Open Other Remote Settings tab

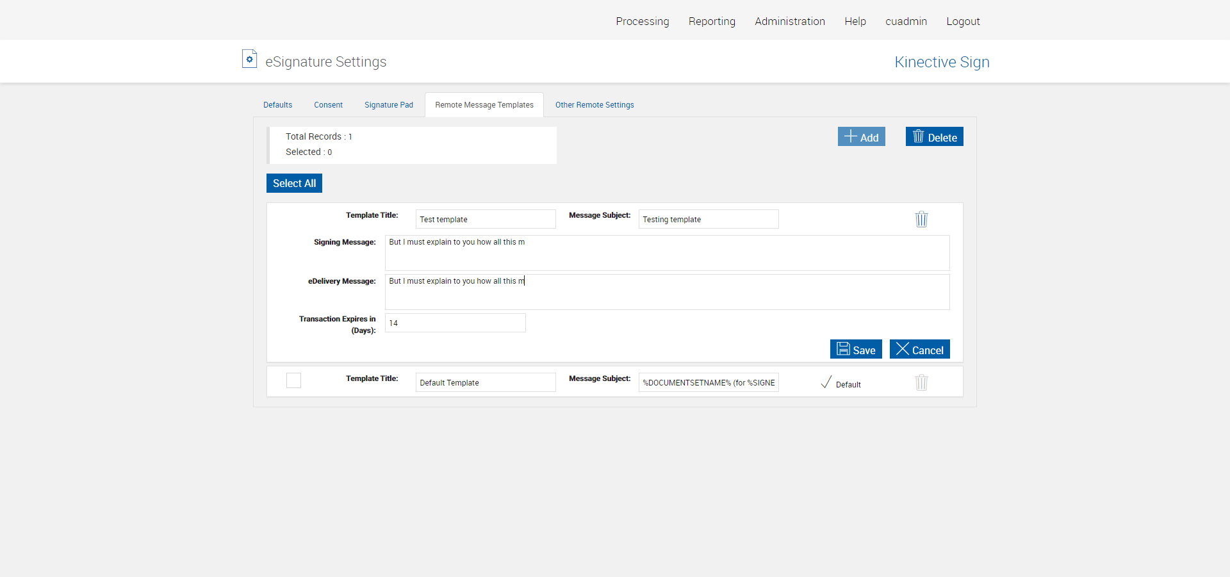coord(594,105)
